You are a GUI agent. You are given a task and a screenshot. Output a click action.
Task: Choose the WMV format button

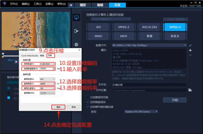click(99, 36)
